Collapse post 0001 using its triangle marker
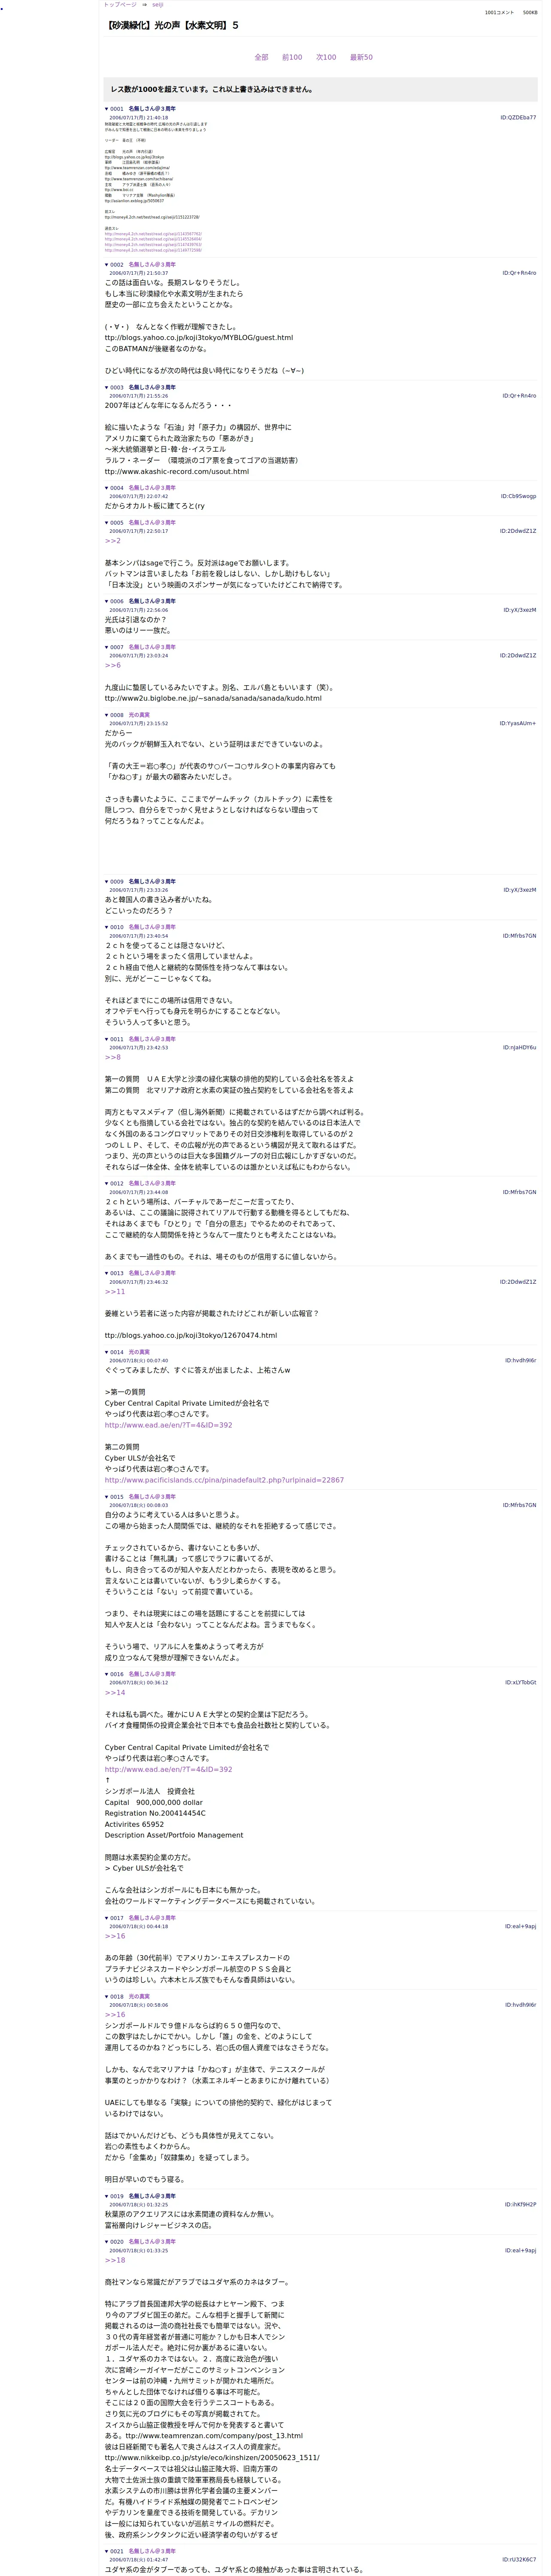 107,109
